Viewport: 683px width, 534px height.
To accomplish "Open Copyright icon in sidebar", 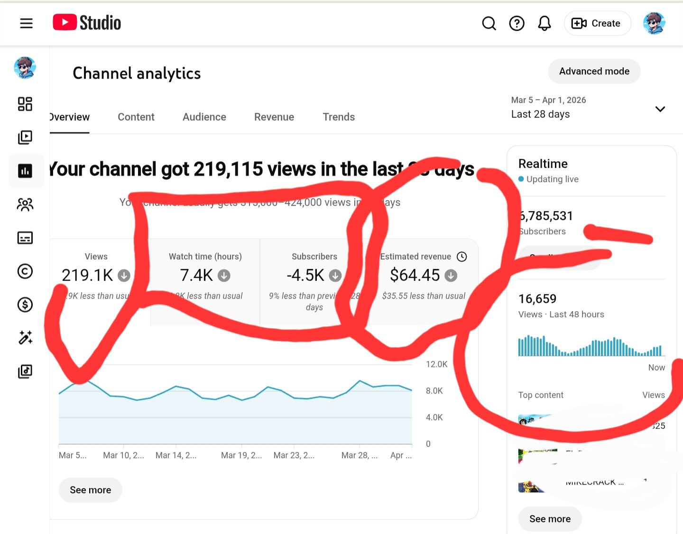I will (25, 271).
